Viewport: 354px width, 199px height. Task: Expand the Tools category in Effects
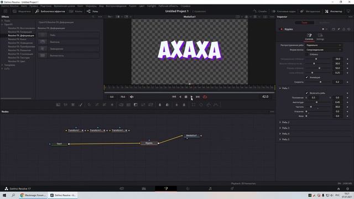pos(2,21)
